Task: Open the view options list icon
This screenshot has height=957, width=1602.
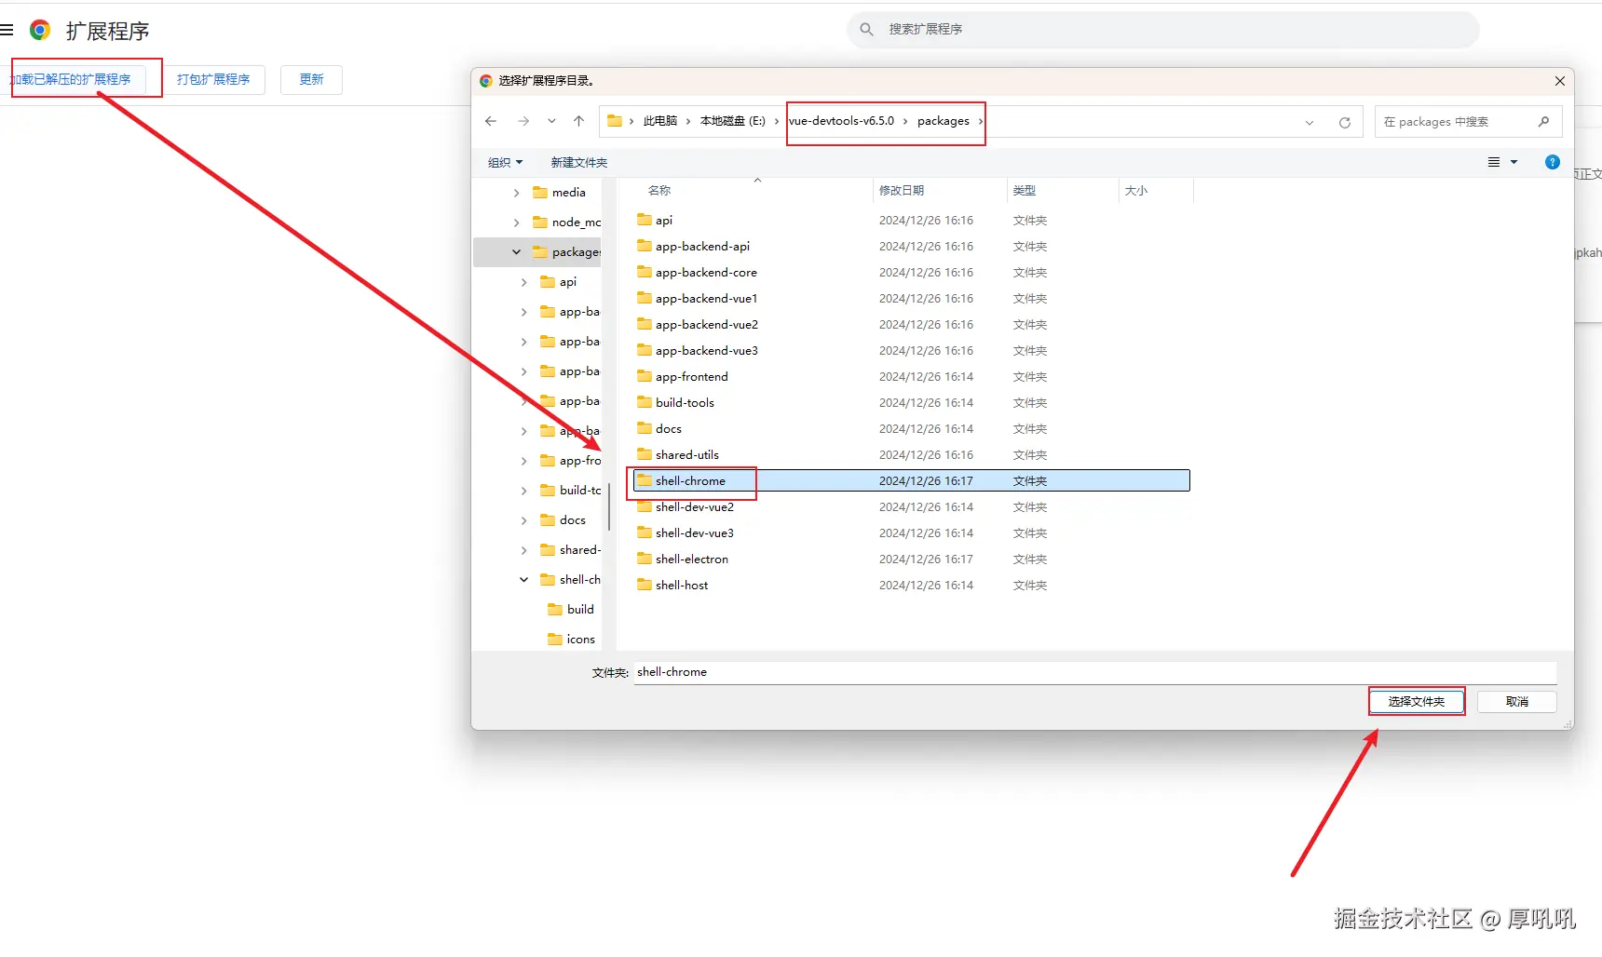Action: click(x=1494, y=162)
